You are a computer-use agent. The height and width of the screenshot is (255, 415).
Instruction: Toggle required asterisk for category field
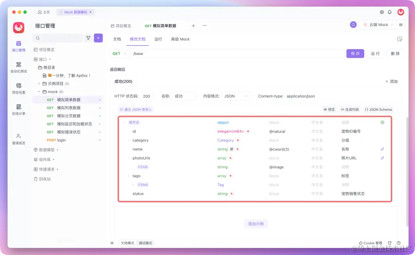click(238, 140)
